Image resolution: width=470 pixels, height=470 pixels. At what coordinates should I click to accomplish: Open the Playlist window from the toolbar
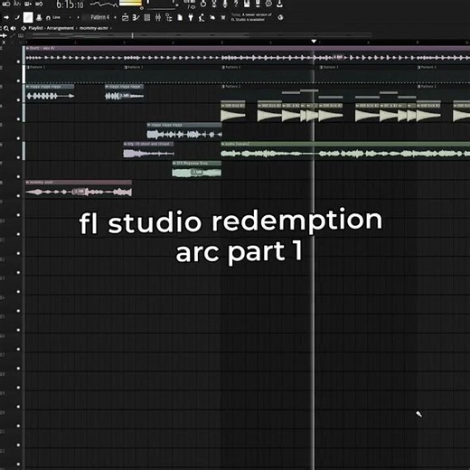point(125,17)
